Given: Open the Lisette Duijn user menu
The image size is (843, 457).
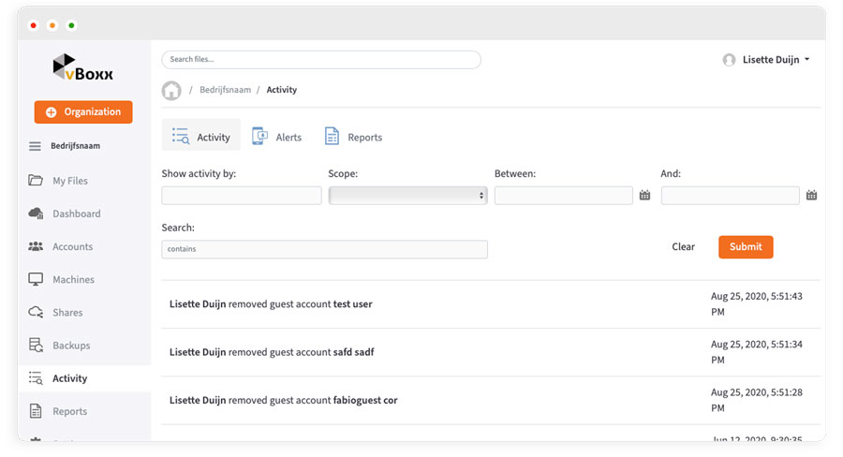Looking at the screenshot, I should pyautogui.click(x=767, y=60).
